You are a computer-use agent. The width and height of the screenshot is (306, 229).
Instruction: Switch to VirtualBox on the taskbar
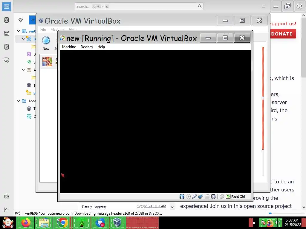coord(117,223)
